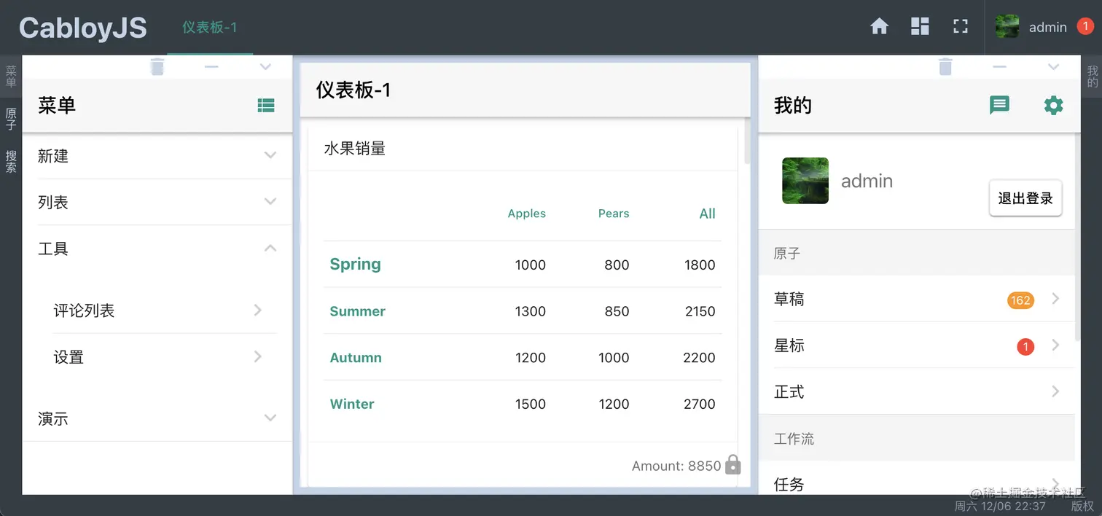Click the Winter row label
Image resolution: width=1102 pixels, height=516 pixels.
(352, 404)
